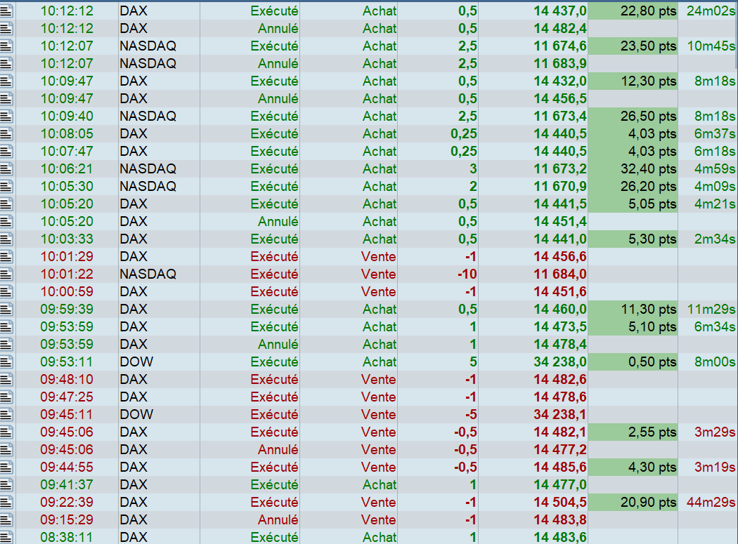Select the 23,50 pts profit cell
This screenshot has height=544, width=738.
(633, 46)
